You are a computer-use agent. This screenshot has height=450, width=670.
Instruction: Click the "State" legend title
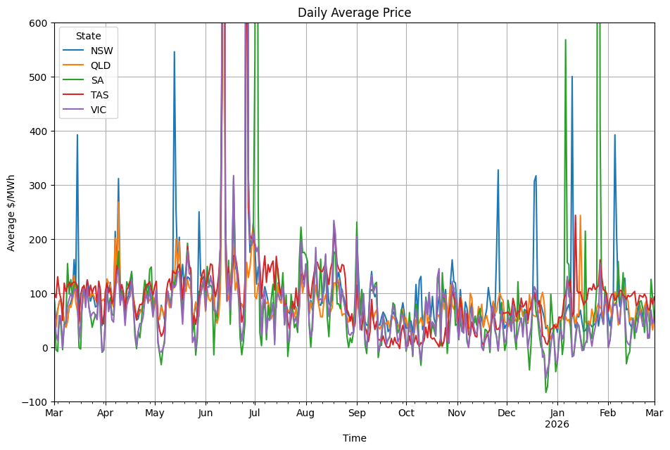[88, 36]
